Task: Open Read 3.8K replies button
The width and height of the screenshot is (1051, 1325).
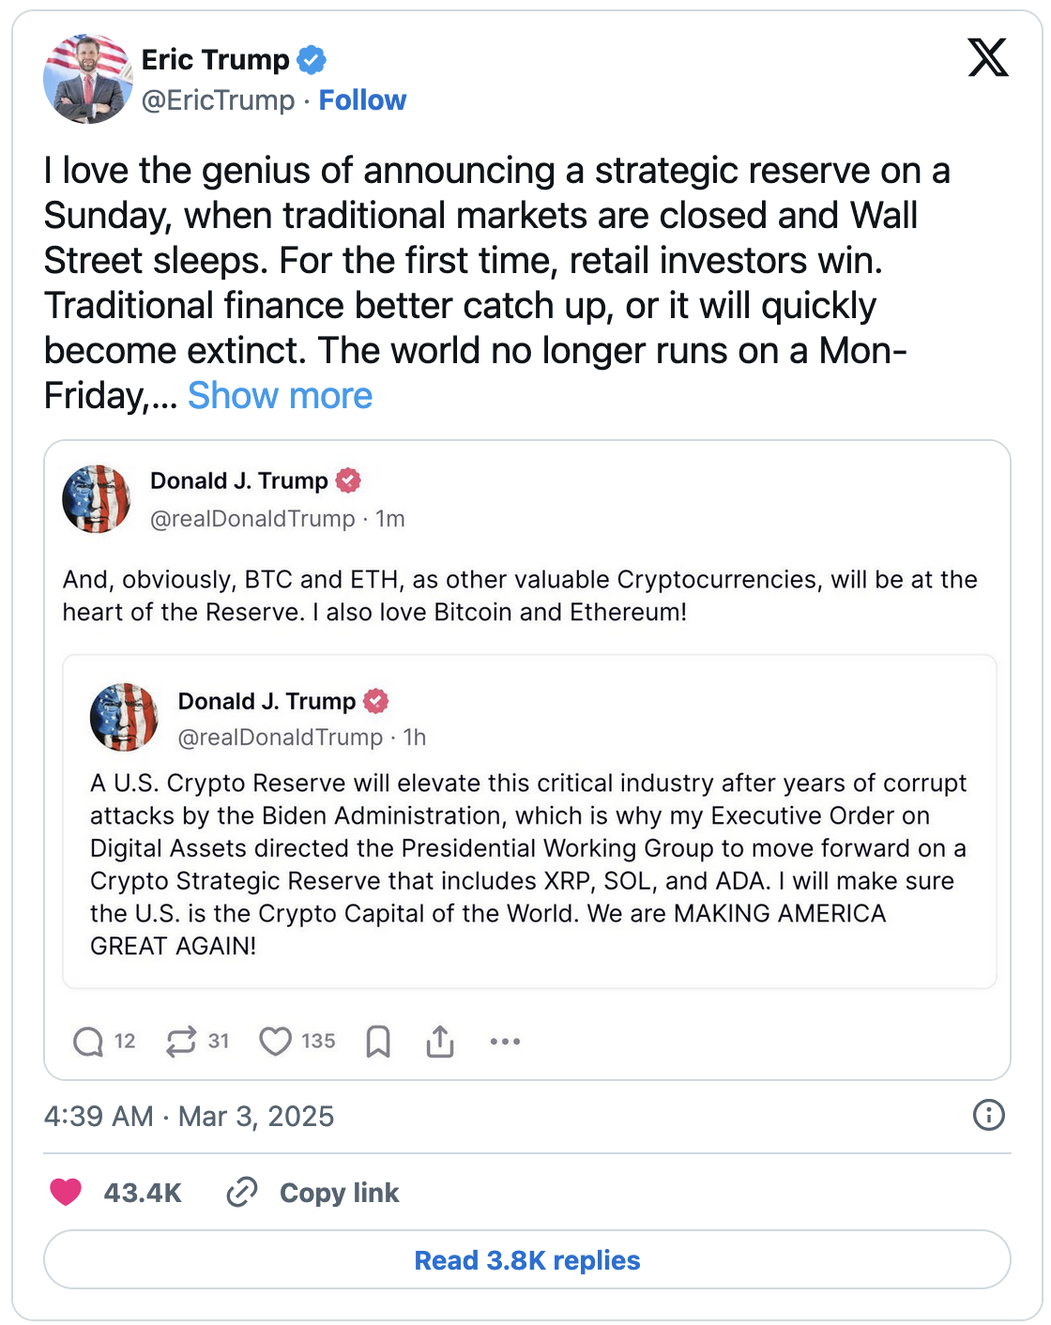Action: click(526, 1259)
